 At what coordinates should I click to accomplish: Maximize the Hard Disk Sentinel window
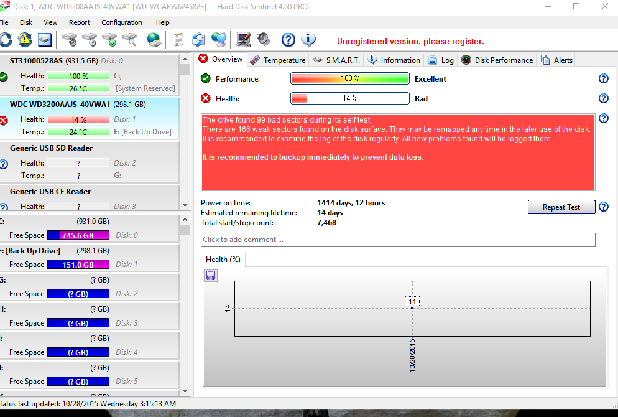576,6
